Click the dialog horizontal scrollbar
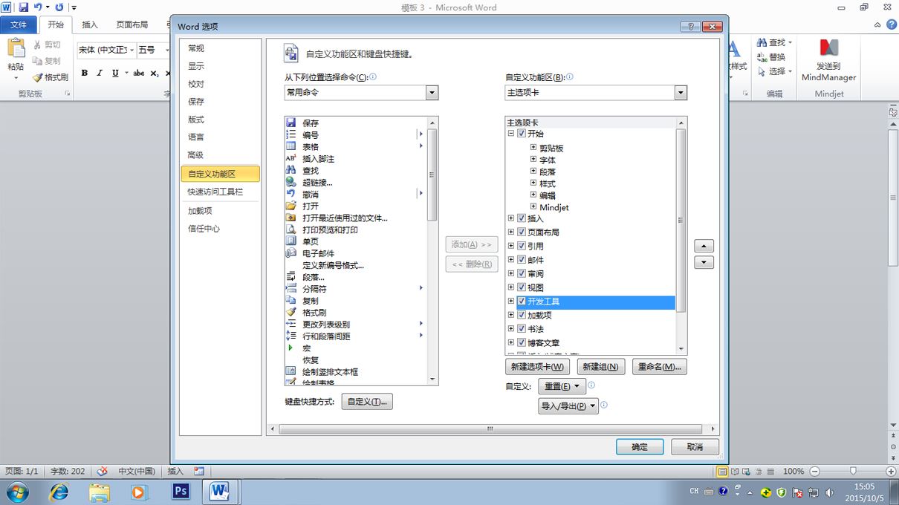Screen dimensions: 899x505 [490, 429]
